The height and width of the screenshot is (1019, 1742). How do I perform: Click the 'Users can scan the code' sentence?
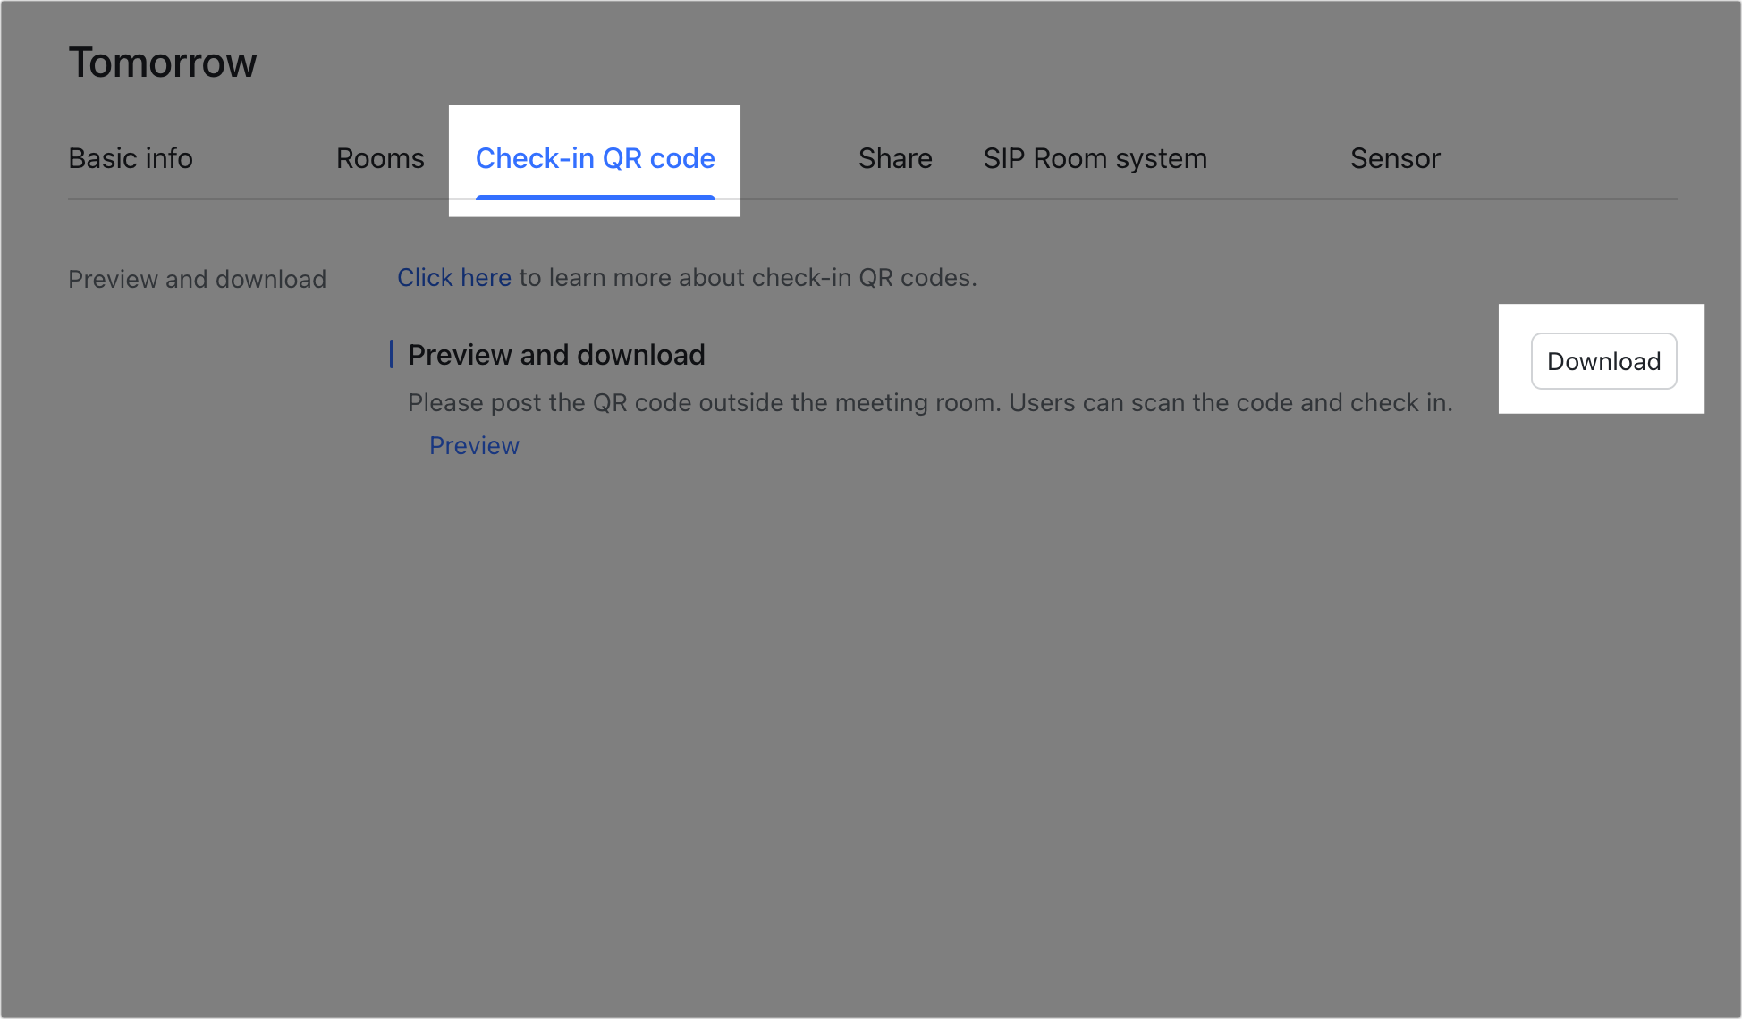click(1230, 403)
